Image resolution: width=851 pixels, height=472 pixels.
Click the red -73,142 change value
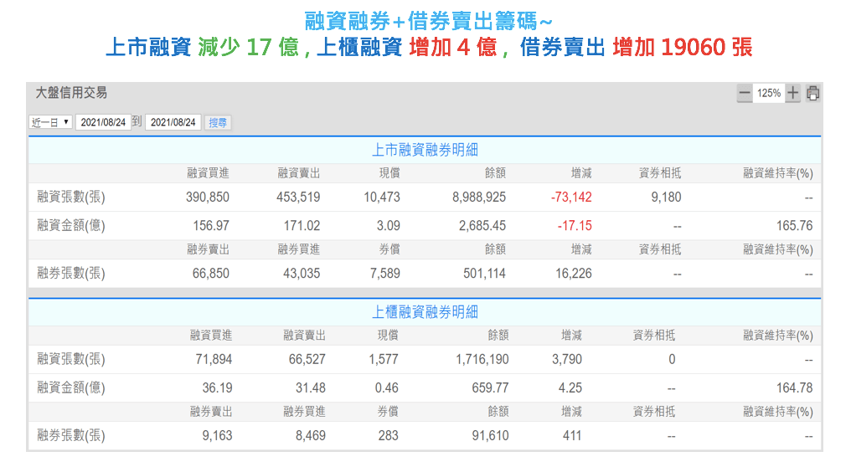[x=571, y=198]
